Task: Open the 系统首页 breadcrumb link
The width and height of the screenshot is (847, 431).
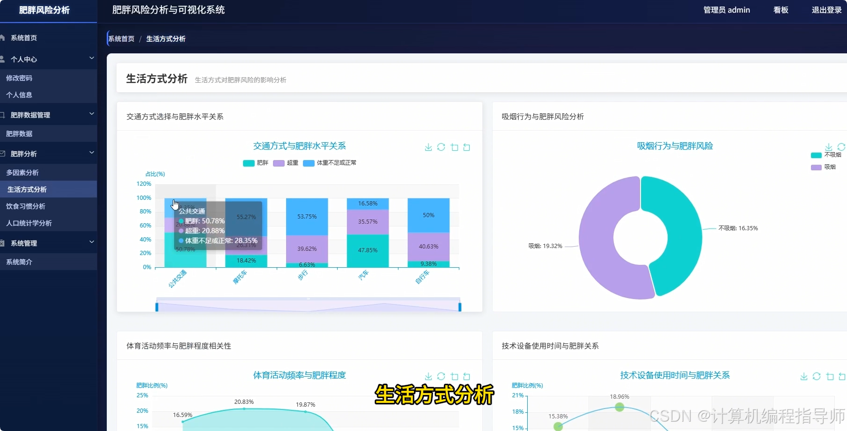Action: (121, 38)
